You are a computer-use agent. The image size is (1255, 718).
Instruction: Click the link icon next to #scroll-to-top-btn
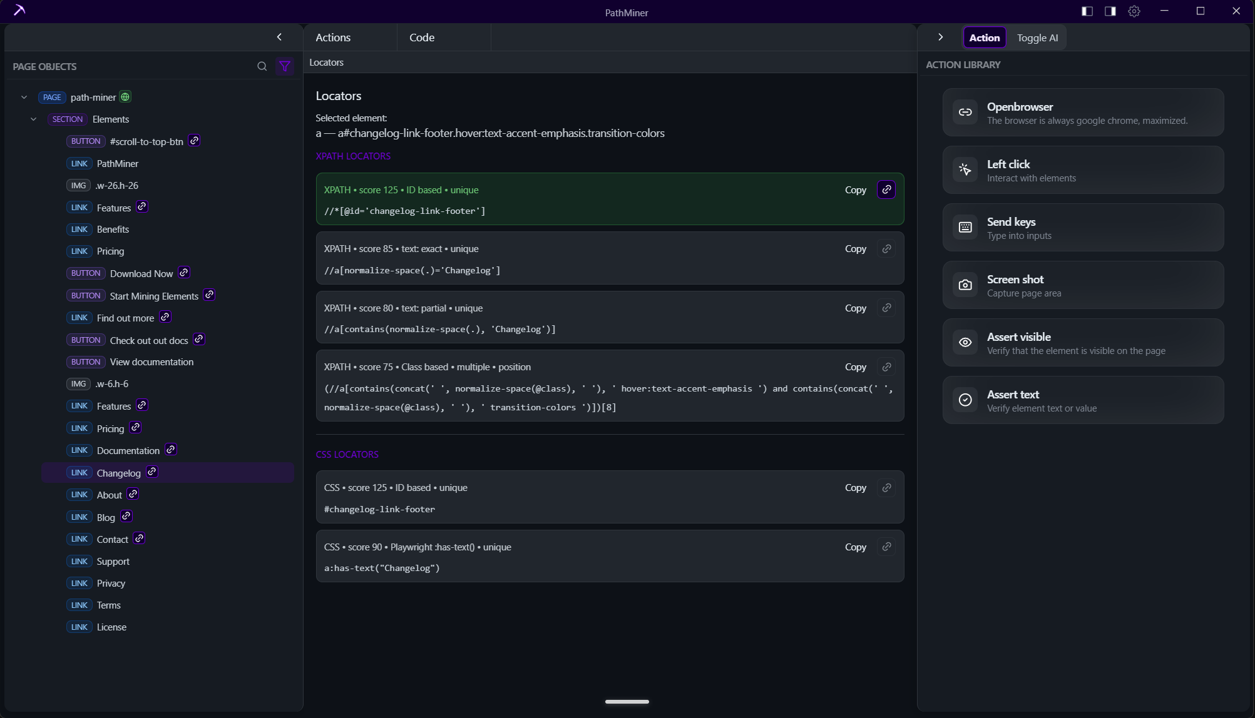click(194, 141)
